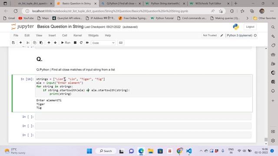
Task: Click the Python logo icon
Action: pyautogui.click(x=236, y=27)
